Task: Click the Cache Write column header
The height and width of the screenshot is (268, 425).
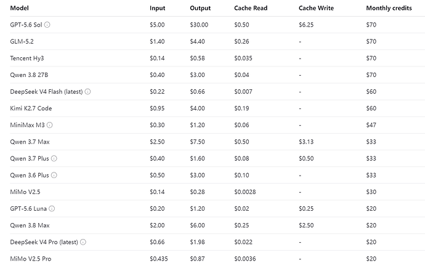Action: pyautogui.click(x=317, y=8)
